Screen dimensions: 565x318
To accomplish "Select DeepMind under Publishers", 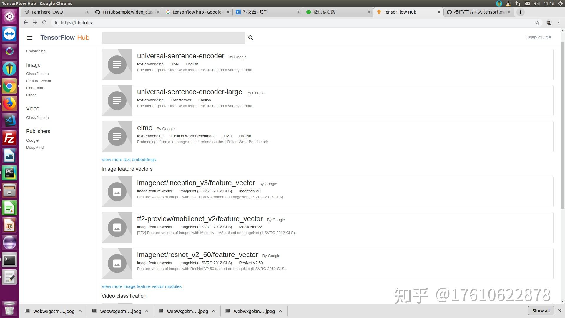I will (x=35, y=148).
